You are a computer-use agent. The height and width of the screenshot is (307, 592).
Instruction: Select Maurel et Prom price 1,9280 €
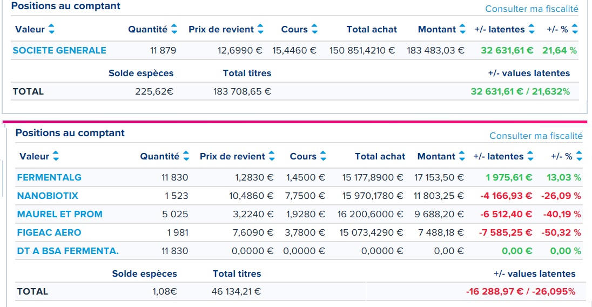(306, 214)
